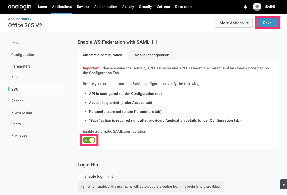The height and width of the screenshot is (195, 287).
Task: Toggle automatic SAML configuration switch
Action: (89, 140)
